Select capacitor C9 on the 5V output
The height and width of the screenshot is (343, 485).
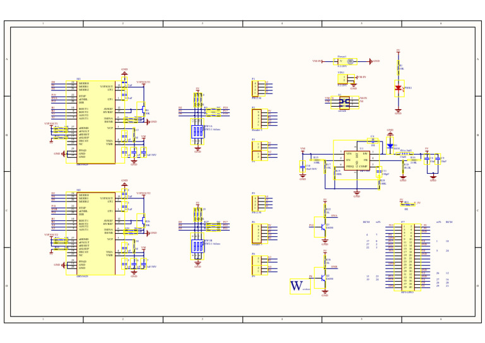[438, 159]
